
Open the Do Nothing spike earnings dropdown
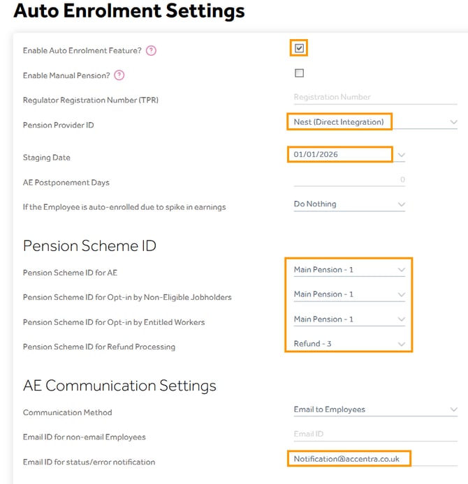(349, 204)
